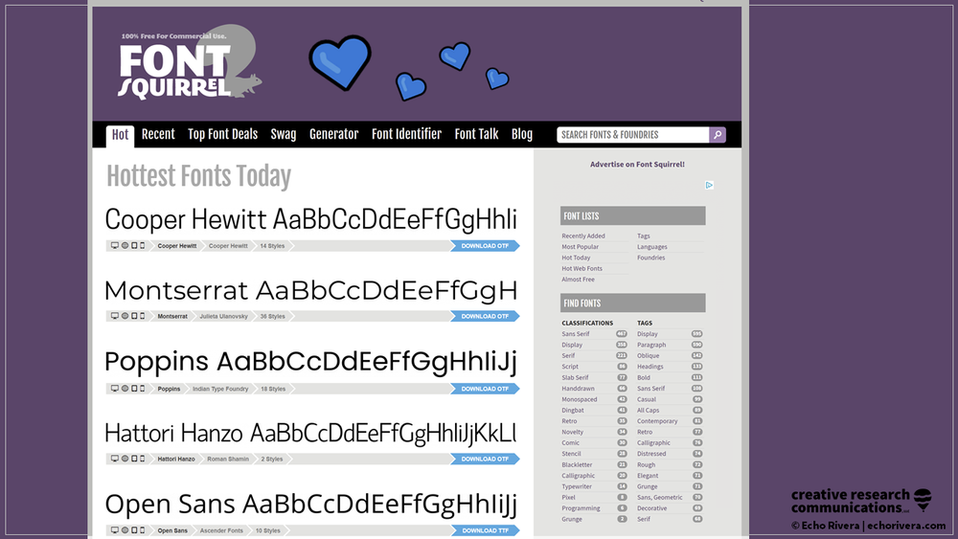Open the Recent tab
The image size is (958, 539).
(158, 134)
